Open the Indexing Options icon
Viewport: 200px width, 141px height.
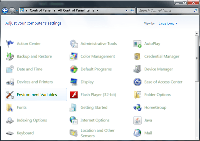(x=10, y=120)
